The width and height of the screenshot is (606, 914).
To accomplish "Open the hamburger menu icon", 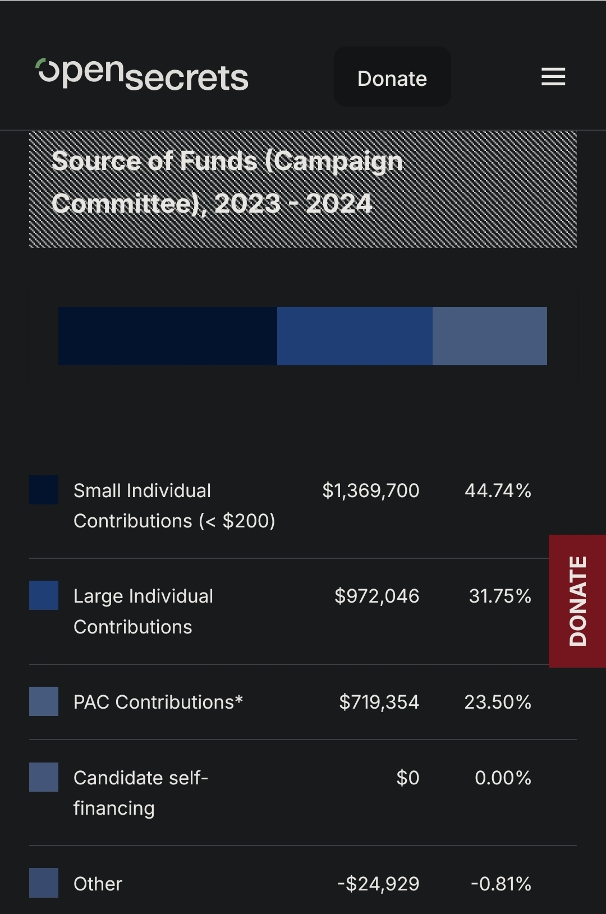I will coord(553,77).
